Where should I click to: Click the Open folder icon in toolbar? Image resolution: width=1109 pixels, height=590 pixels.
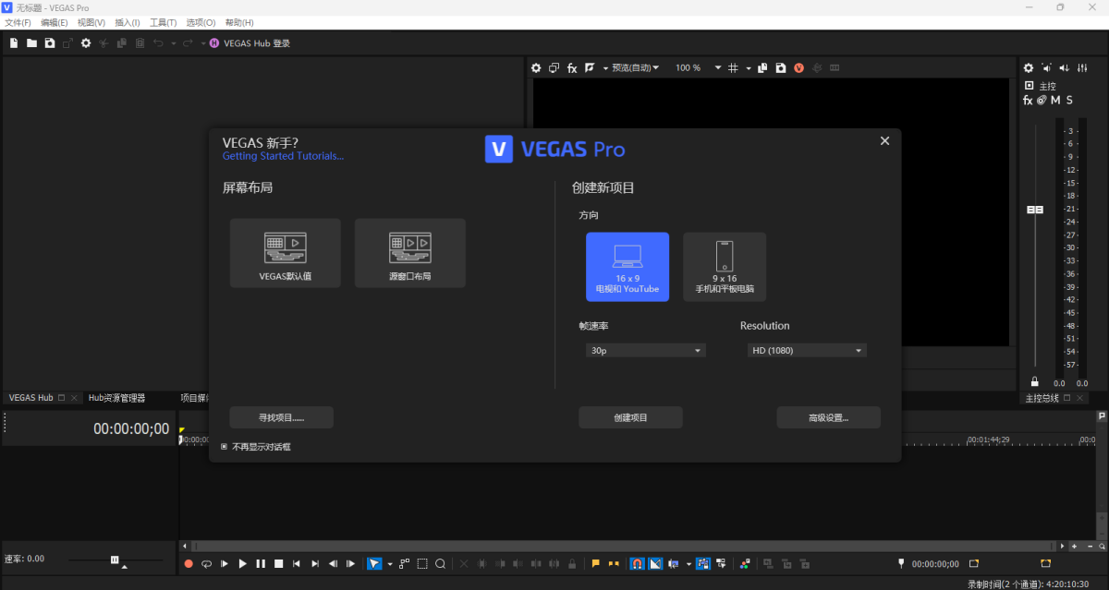click(31, 43)
